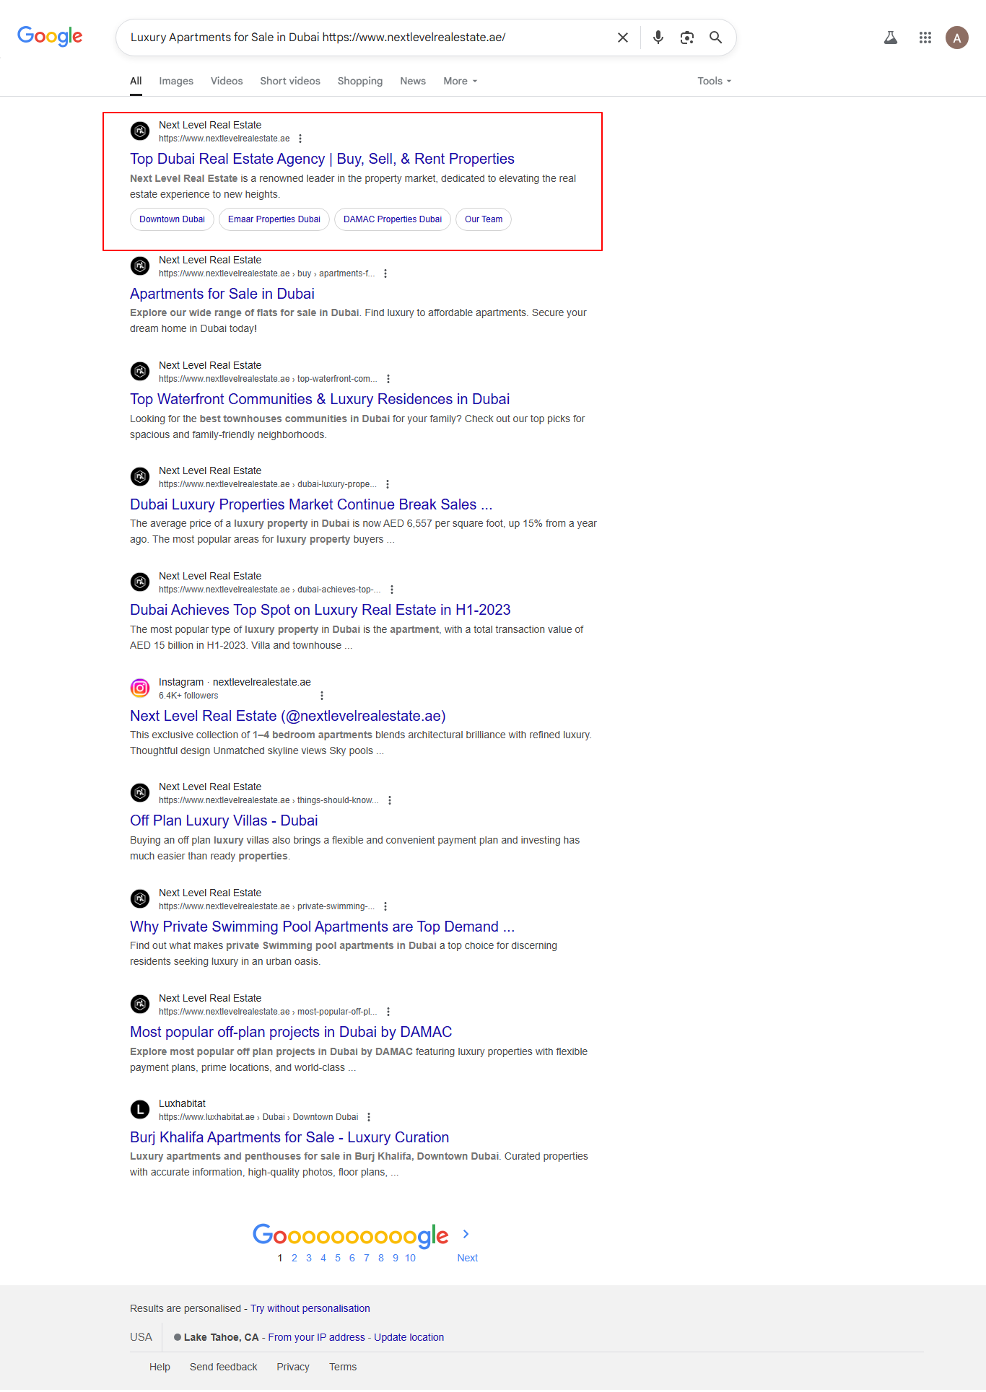986x1392 pixels.
Task: Go to results page 10
Action: (x=410, y=1258)
